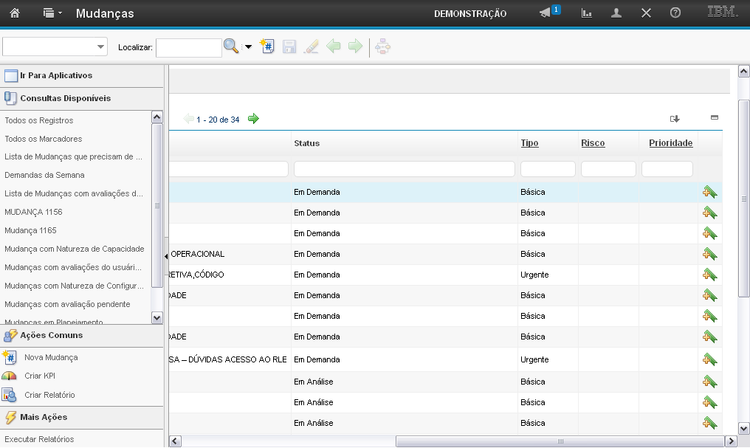The image size is (750, 448).
Task: Sort by the Tipo column header
Action: [x=529, y=143]
